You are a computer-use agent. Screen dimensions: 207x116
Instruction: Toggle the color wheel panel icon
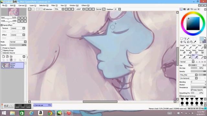click(181, 9)
